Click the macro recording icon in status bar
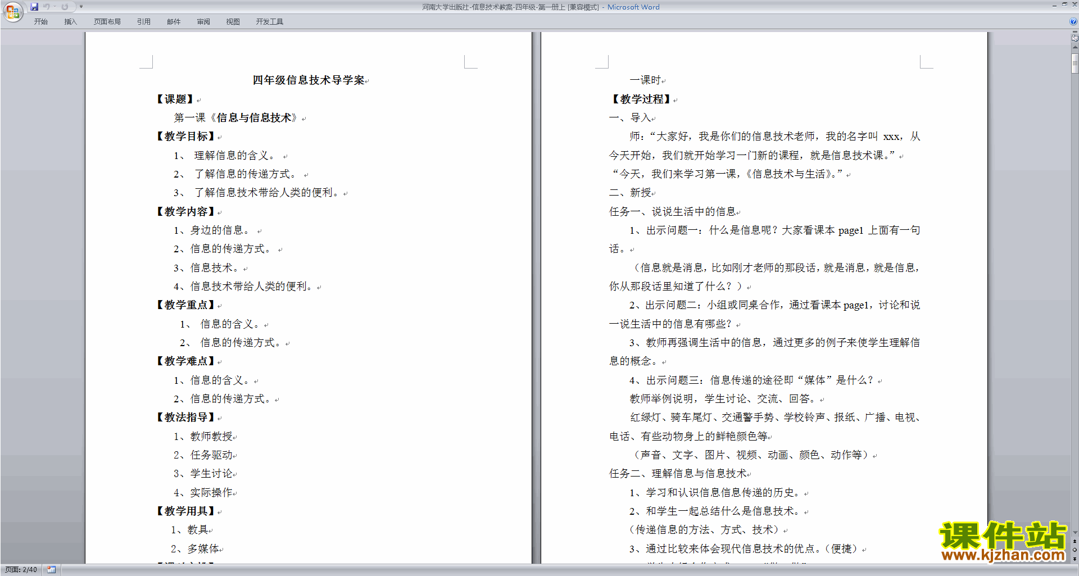1079x576 pixels. coord(52,570)
